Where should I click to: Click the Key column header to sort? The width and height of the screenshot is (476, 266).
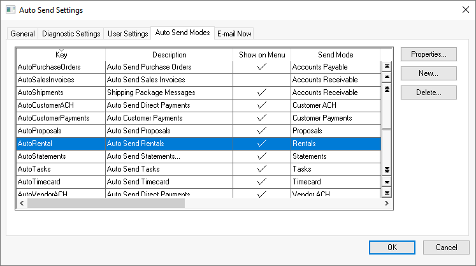61,55
